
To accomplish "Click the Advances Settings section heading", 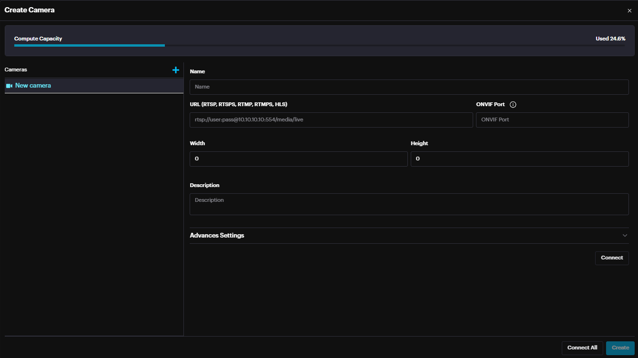I will pos(217,236).
